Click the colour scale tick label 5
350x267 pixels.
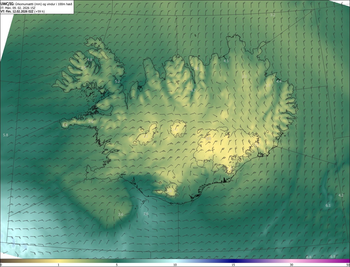(117, 265)
